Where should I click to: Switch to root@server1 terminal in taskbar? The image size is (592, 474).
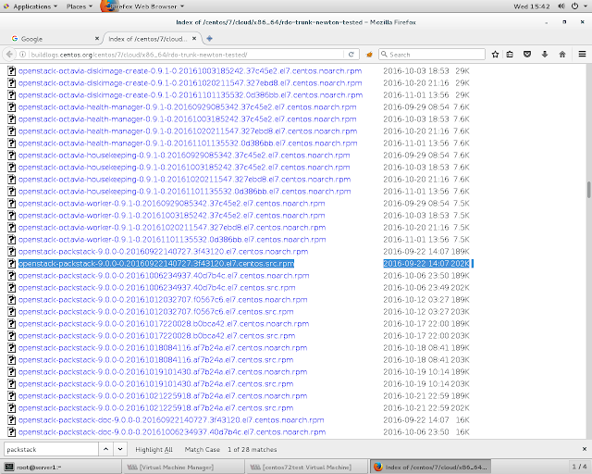(61, 468)
